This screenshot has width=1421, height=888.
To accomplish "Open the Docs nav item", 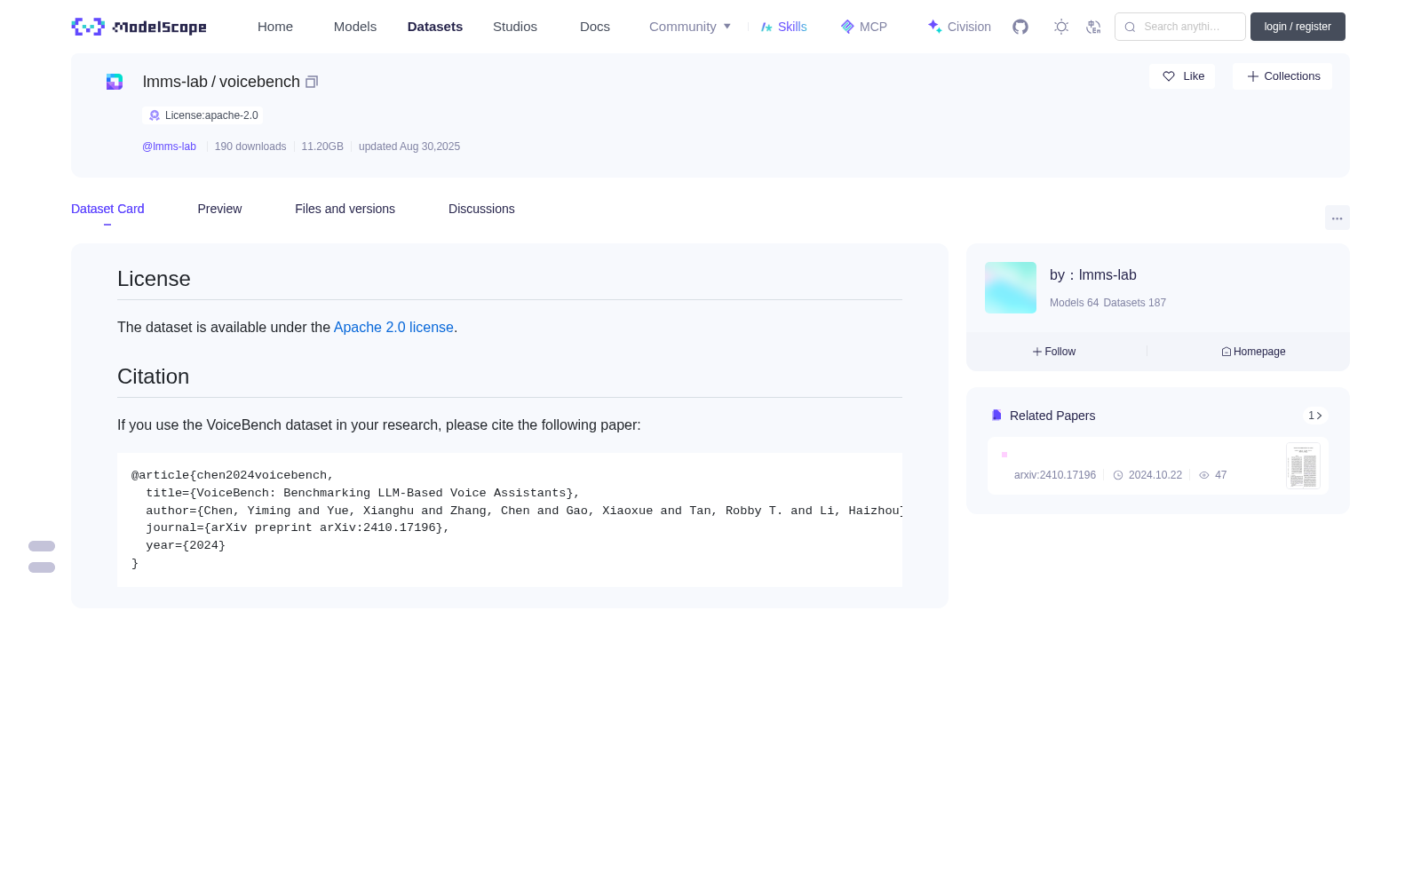I will click(595, 27).
